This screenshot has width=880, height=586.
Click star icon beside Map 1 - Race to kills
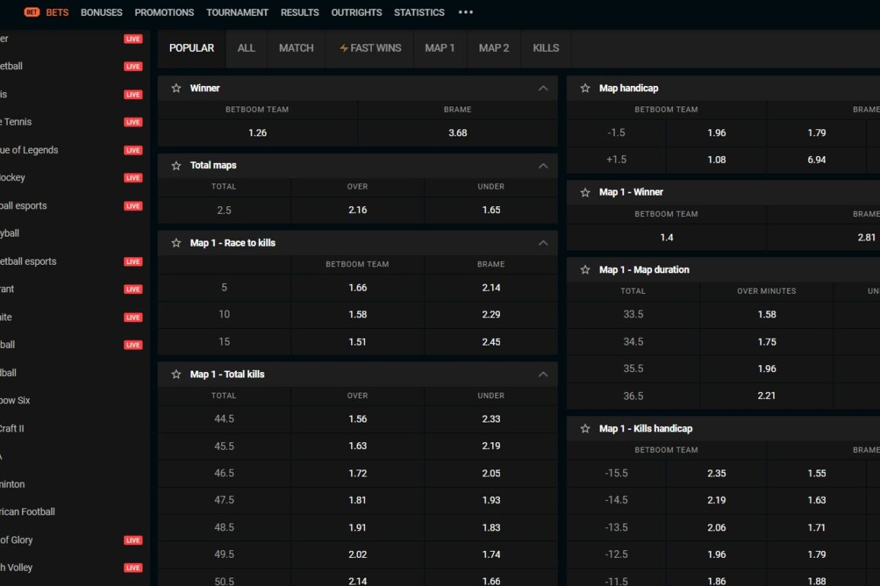coord(176,244)
